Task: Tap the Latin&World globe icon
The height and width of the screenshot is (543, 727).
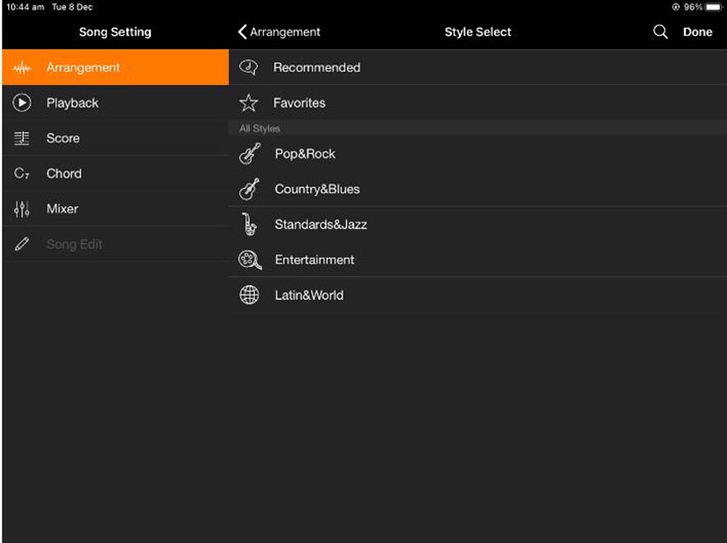Action: pyautogui.click(x=249, y=295)
